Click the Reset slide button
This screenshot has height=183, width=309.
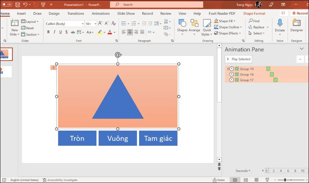tap(27, 28)
